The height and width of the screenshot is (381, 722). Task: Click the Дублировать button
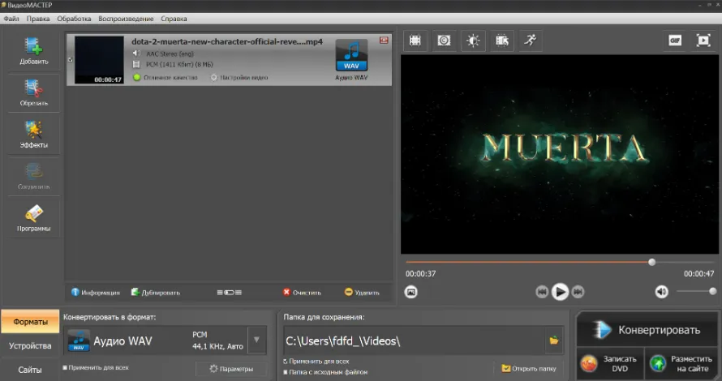pos(156,292)
